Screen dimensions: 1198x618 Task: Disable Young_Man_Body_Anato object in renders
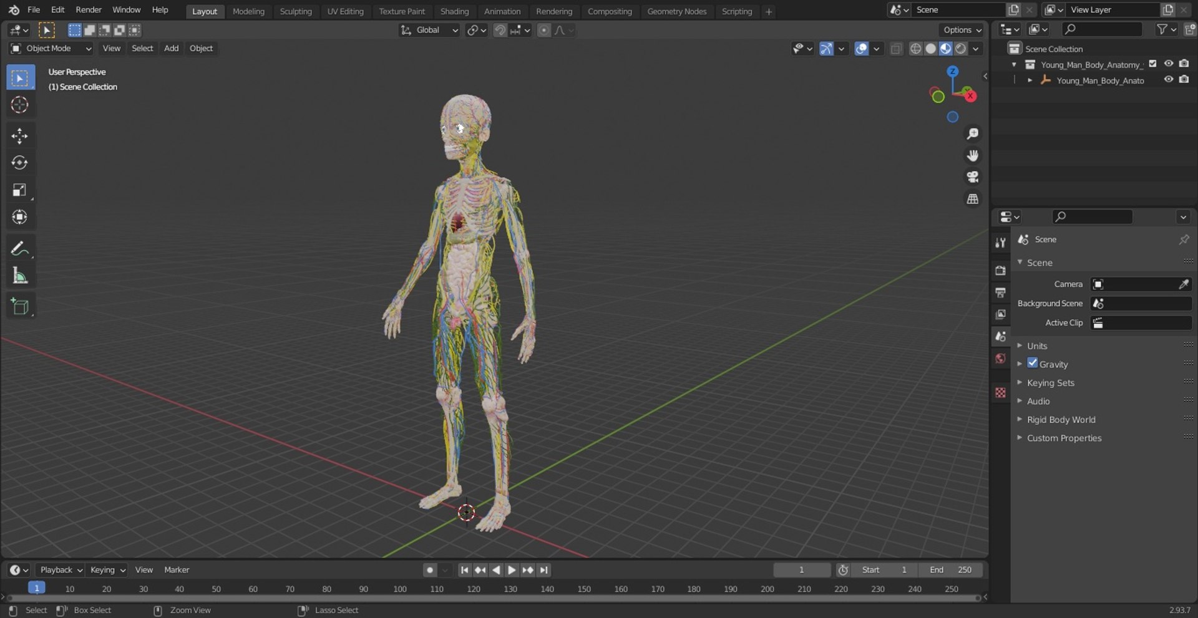click(1184, 79)
